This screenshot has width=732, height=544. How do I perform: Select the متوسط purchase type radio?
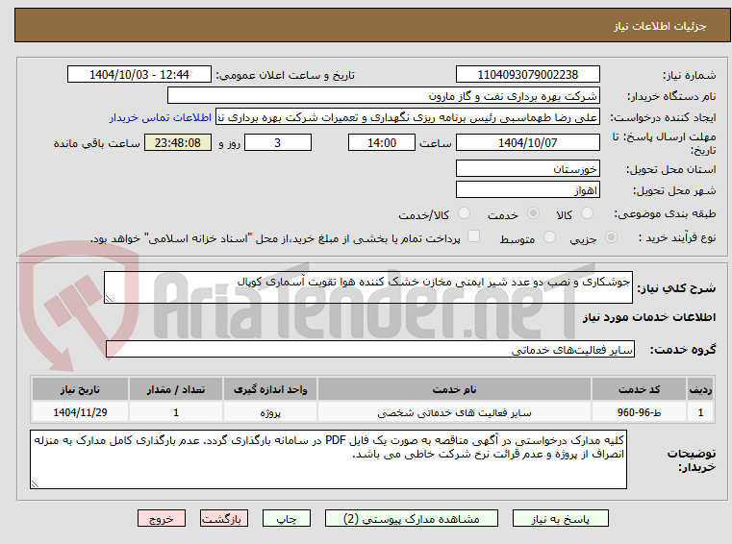pos(549,237)
